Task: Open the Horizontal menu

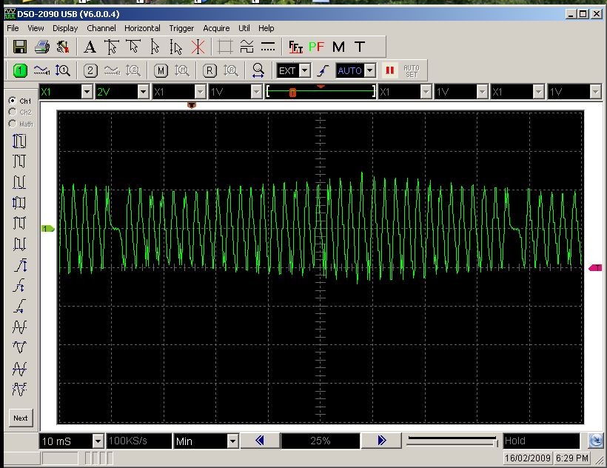Action: point(142,28)
